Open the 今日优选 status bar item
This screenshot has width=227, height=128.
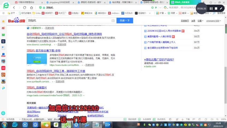(8, 119)
